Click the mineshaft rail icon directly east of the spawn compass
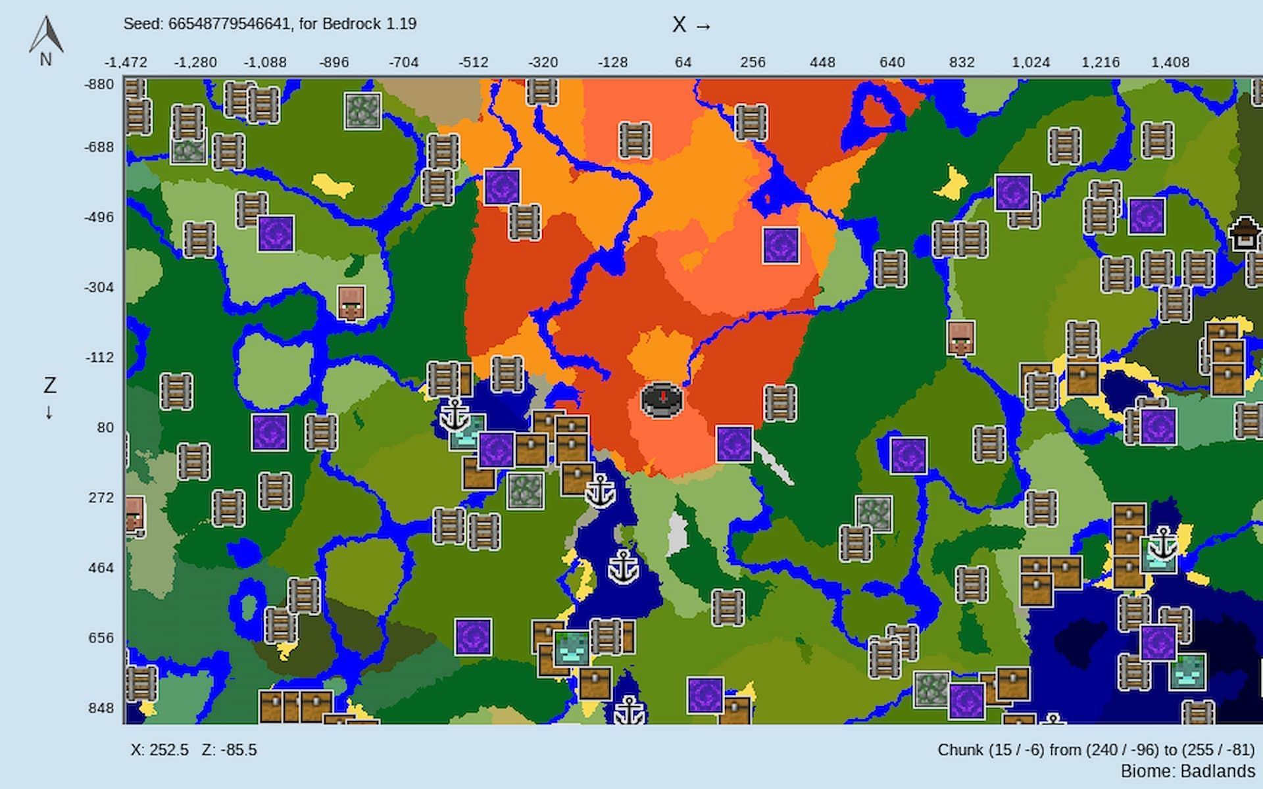The width and height of the screenshot is (1263, 789). click(780, 403)
